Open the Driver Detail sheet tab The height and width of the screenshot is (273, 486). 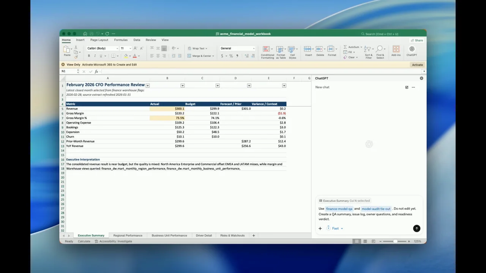point(204,235)
